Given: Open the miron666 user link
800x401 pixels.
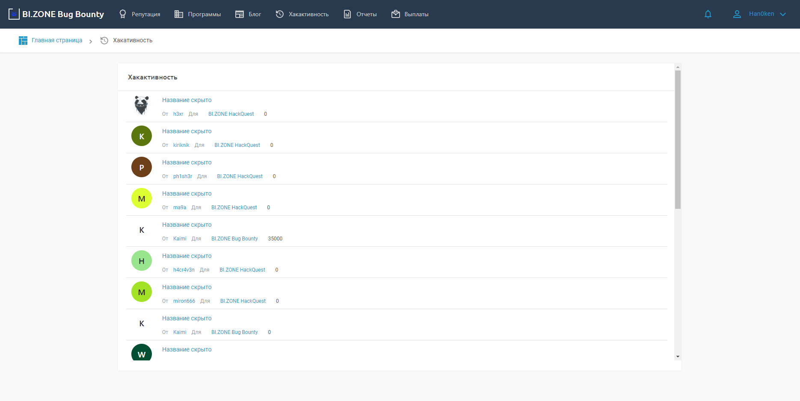Looking at the screenshot, I should coord(184,301).
